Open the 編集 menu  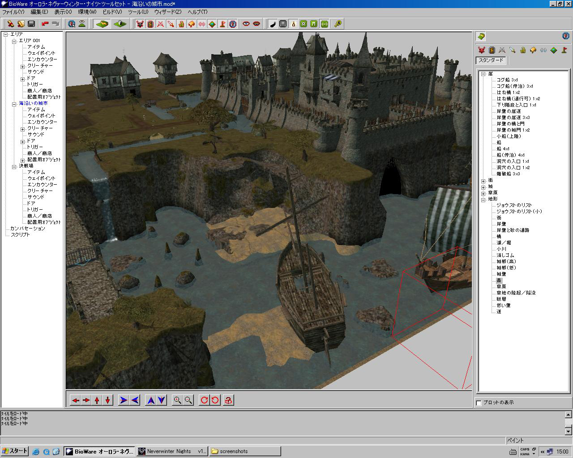pyautogui.click(x=39, y=12)
